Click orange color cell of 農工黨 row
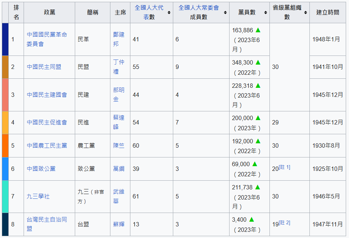349x238 pixels. click(5, 146)
